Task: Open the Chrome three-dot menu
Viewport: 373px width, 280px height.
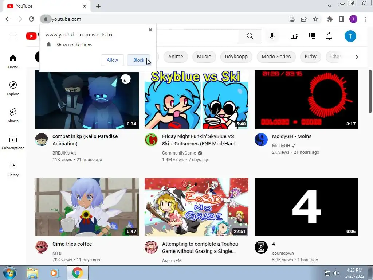Action: (x=365, y=19)
